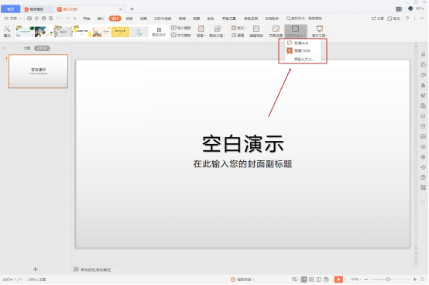Screen dimensions: 429x285
Task: Switch to the Start ribbon tab
Action: point(87,19)
